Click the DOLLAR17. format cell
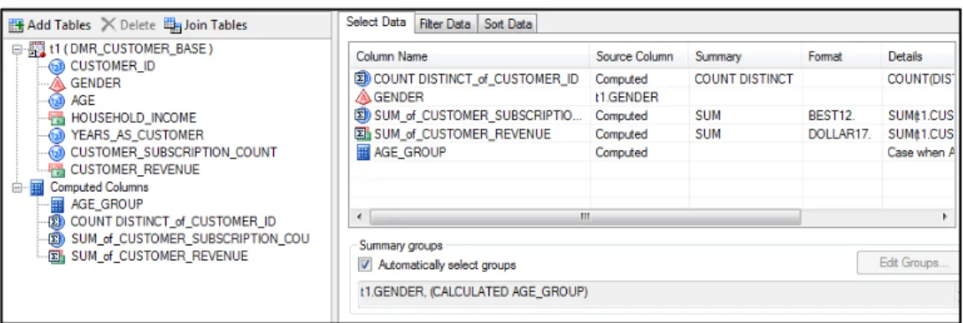 point(842,134)
